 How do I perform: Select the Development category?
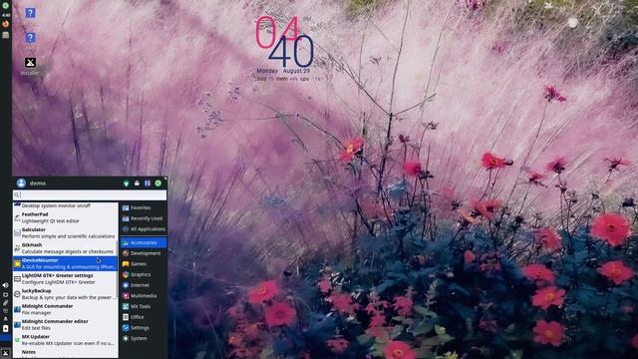144,253
